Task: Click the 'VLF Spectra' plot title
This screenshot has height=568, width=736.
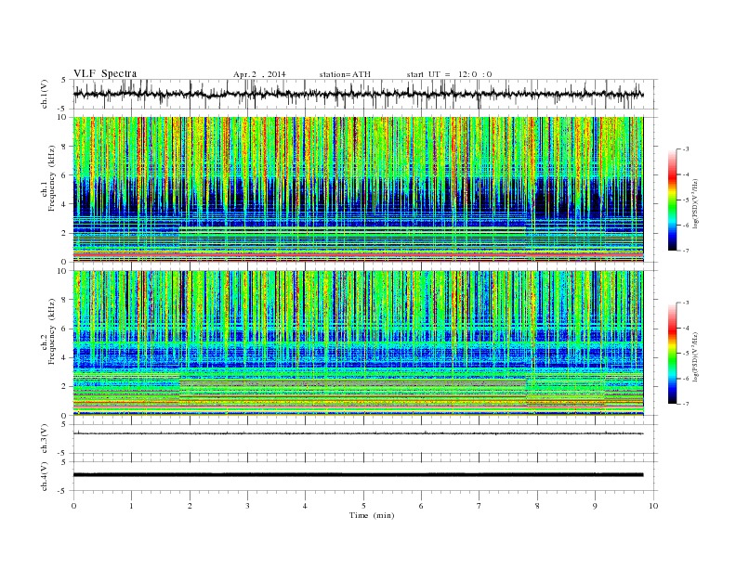Action: [x=105, y=73]
